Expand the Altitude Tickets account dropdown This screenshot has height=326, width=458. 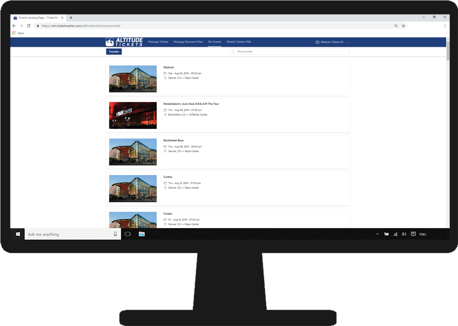click(348, 42)
